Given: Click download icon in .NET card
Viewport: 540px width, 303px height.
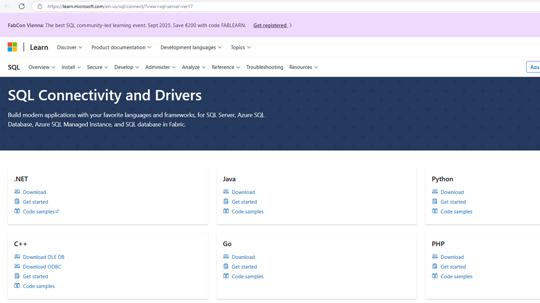Looking at the screenshot, I should pyautogui.click(x=17, y=192).
